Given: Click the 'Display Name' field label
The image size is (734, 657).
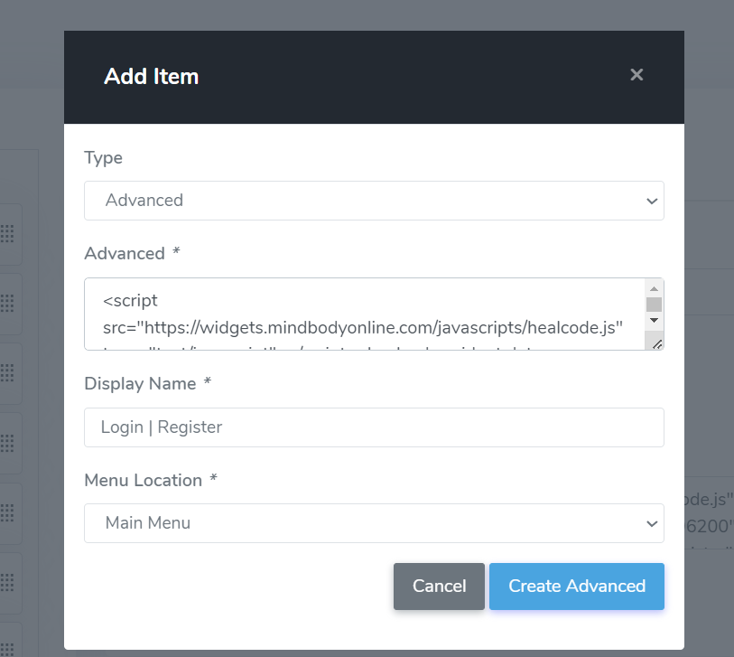Looking at the screenshot, I should tap(140, 384).
